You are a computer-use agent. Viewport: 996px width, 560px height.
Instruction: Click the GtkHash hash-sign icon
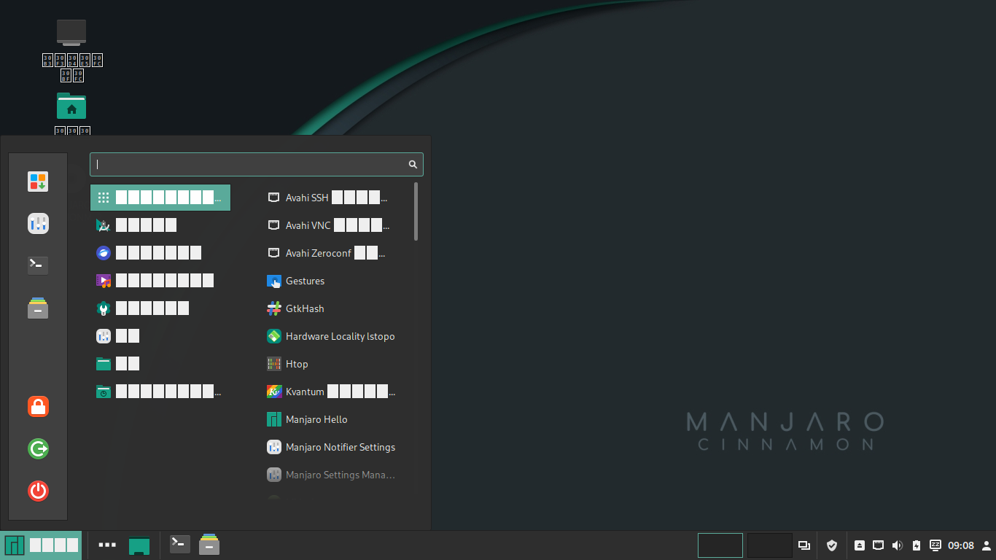click(x=274, y=308)
